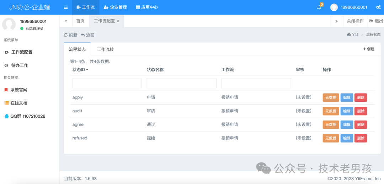384x184 pixels.
Task: Click the 刷新 refresh button
Action: (x=71, y=35)
